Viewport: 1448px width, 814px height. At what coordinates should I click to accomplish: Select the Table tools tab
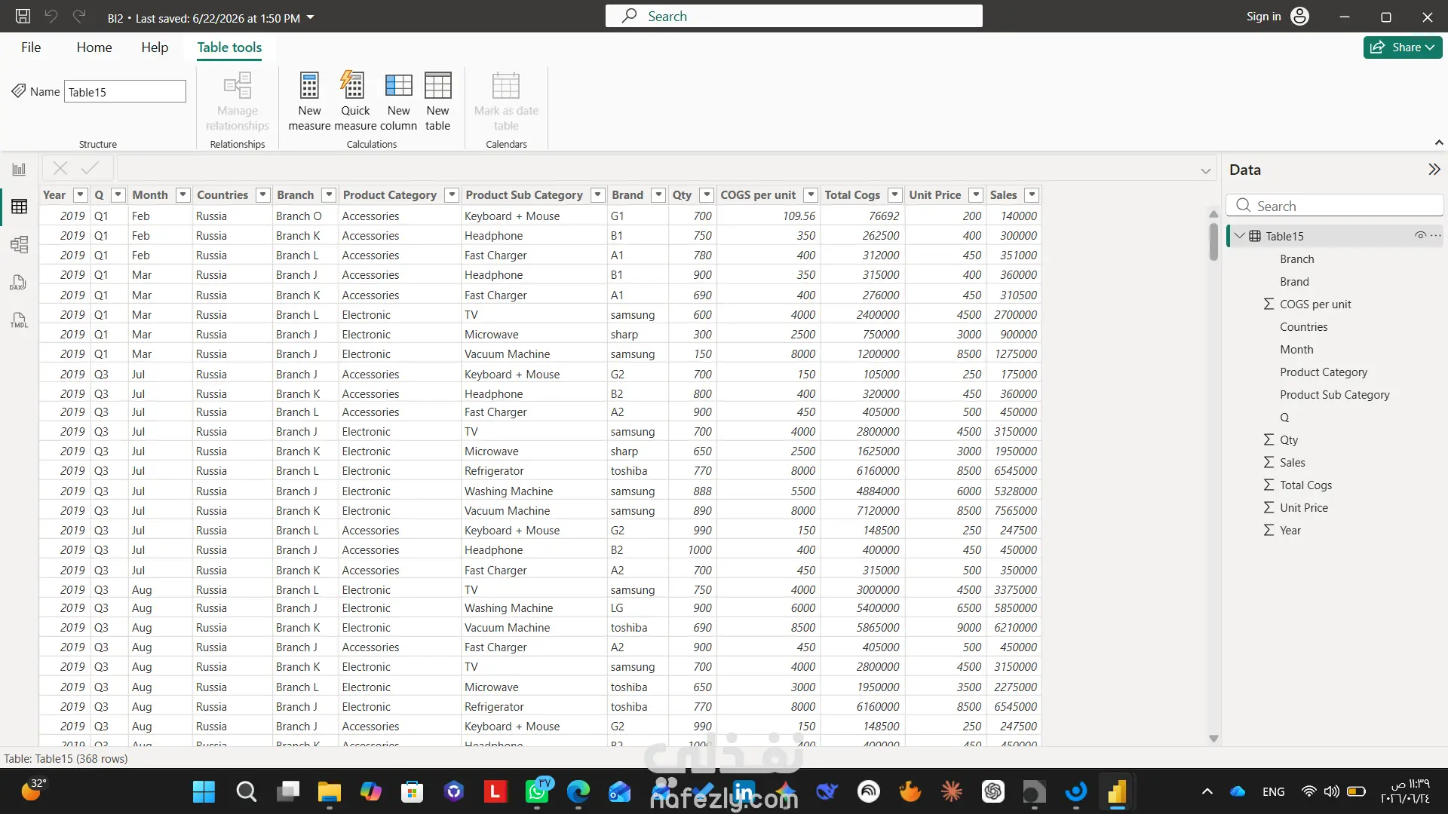(x=229, y=47)
